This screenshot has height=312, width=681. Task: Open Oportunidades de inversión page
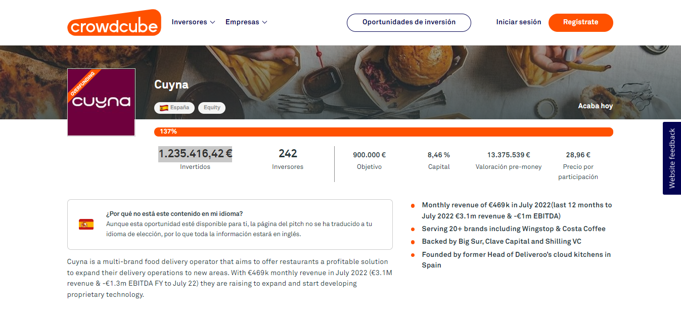tap(408, 22)
